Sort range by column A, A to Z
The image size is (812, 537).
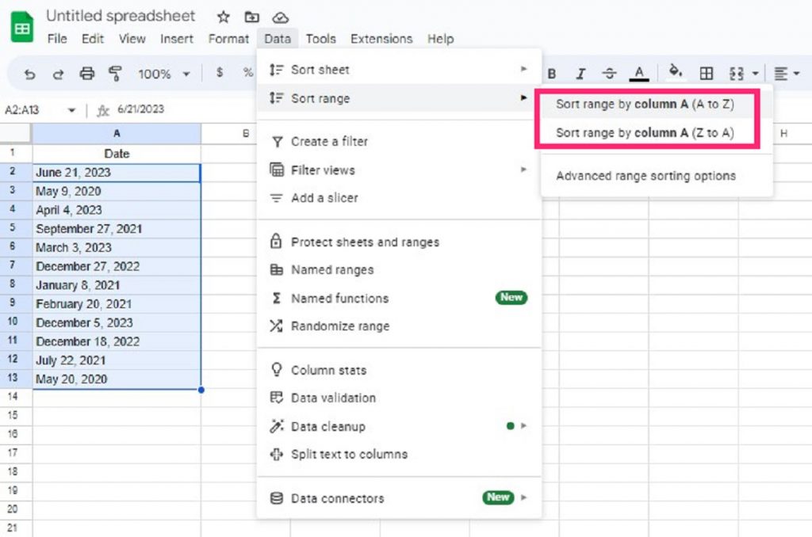[645, 104]
